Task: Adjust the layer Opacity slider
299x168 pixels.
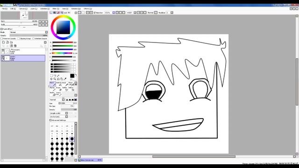Action: coord(28,35)
